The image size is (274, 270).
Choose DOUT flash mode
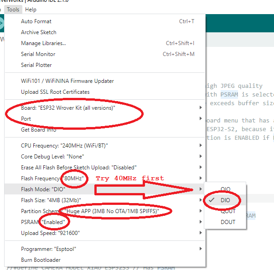tap(225, 222)
